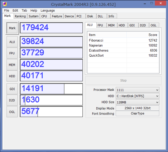Open the Language menu
The height and width of the screenshot is (152, 168).
47,11
